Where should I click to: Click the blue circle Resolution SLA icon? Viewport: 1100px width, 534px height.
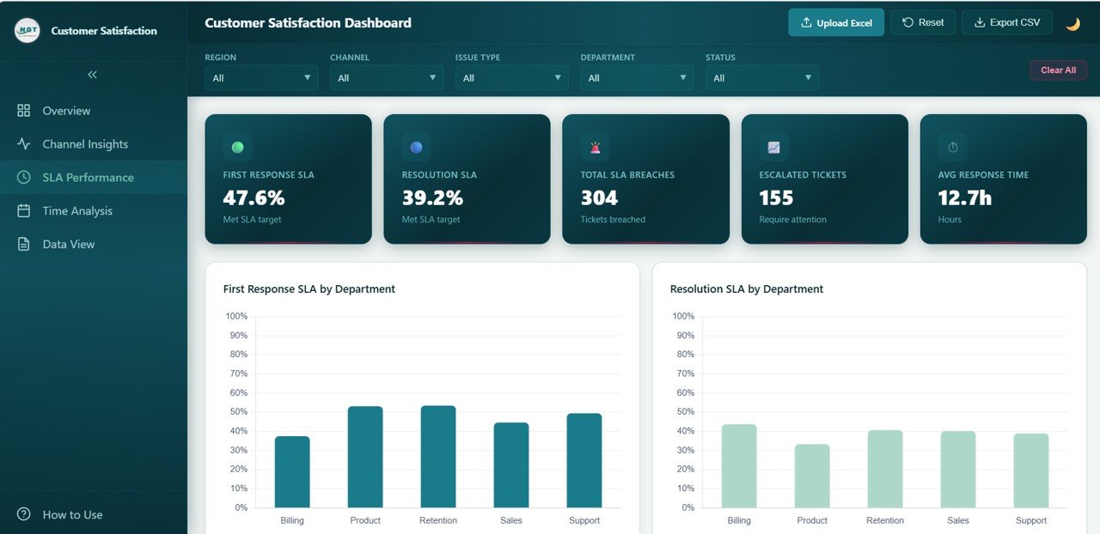coord(416,147)
